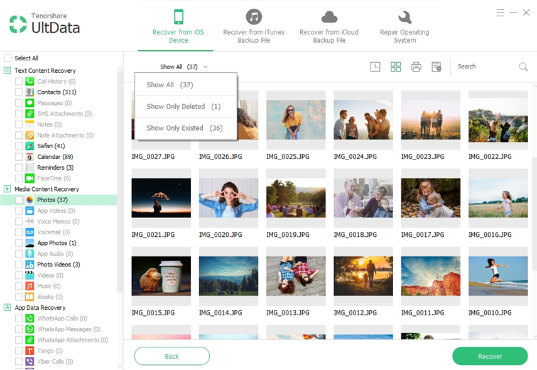Click the Viber Calls icon
This screenshot has width=537, height=370.
[x=30, y=361]
